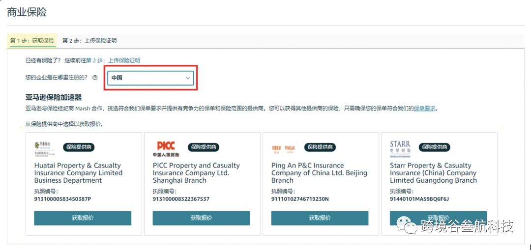Click the PICC 中国人保财险 logo
Screen dimensions: 531x250
pyautogui.click(x=166, y=149)
